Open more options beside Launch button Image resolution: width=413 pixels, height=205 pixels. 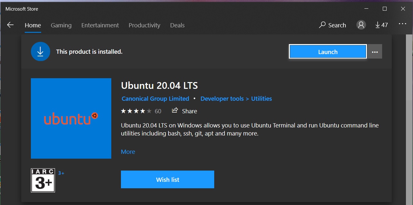pos(375,52)
